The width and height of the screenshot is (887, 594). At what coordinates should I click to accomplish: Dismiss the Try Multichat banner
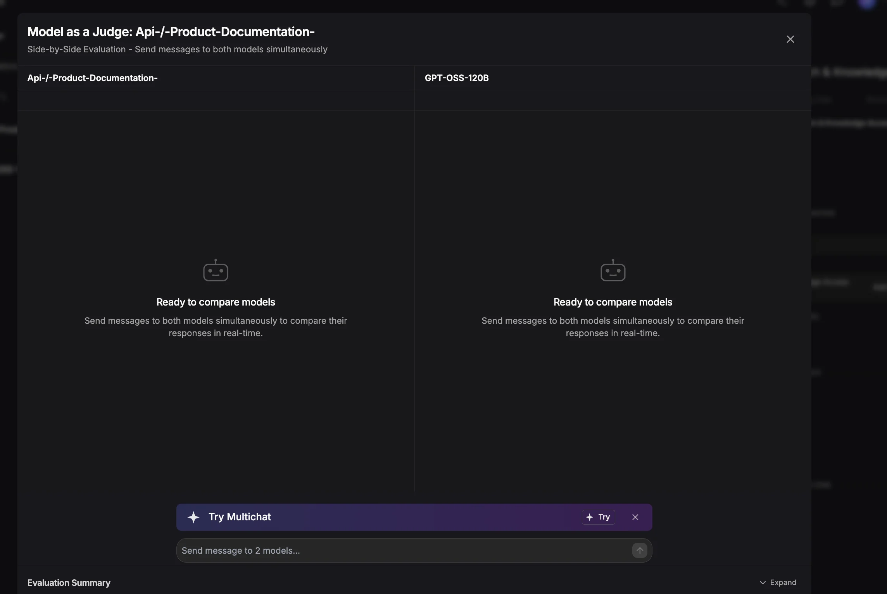635,517
